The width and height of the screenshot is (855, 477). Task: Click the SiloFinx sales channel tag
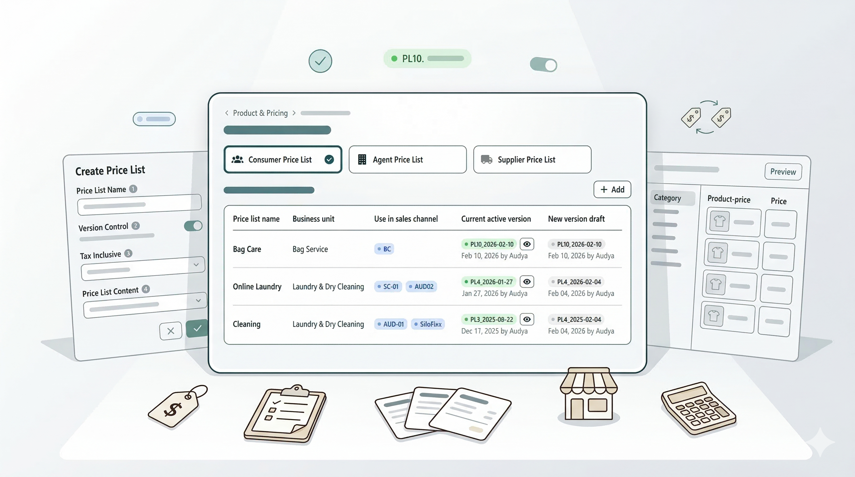point(428,324)
